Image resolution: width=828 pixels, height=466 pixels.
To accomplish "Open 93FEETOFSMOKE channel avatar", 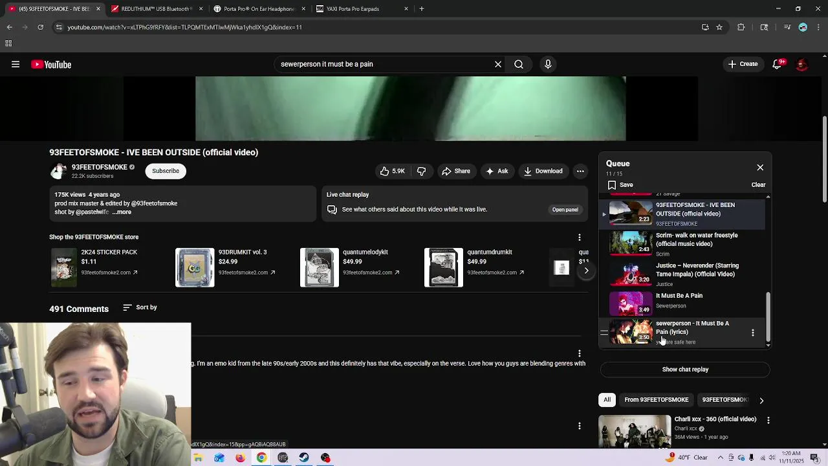I will (58, 171).
